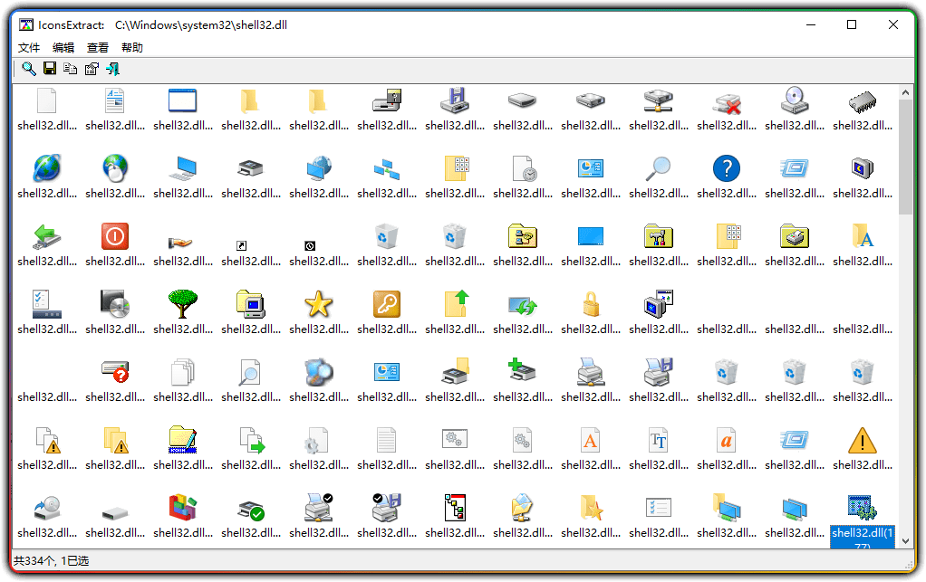Image resolution: width=926 pixels, height=582 pixels.
Task: Select the green arrow USB eject icon
Action: point(46,236)
